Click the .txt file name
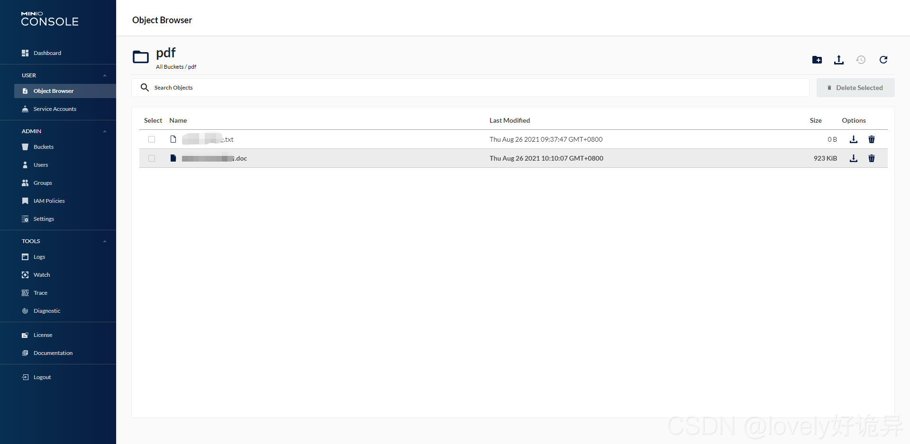The width and height of the screenshot is (910, 444). click(208, 139)
